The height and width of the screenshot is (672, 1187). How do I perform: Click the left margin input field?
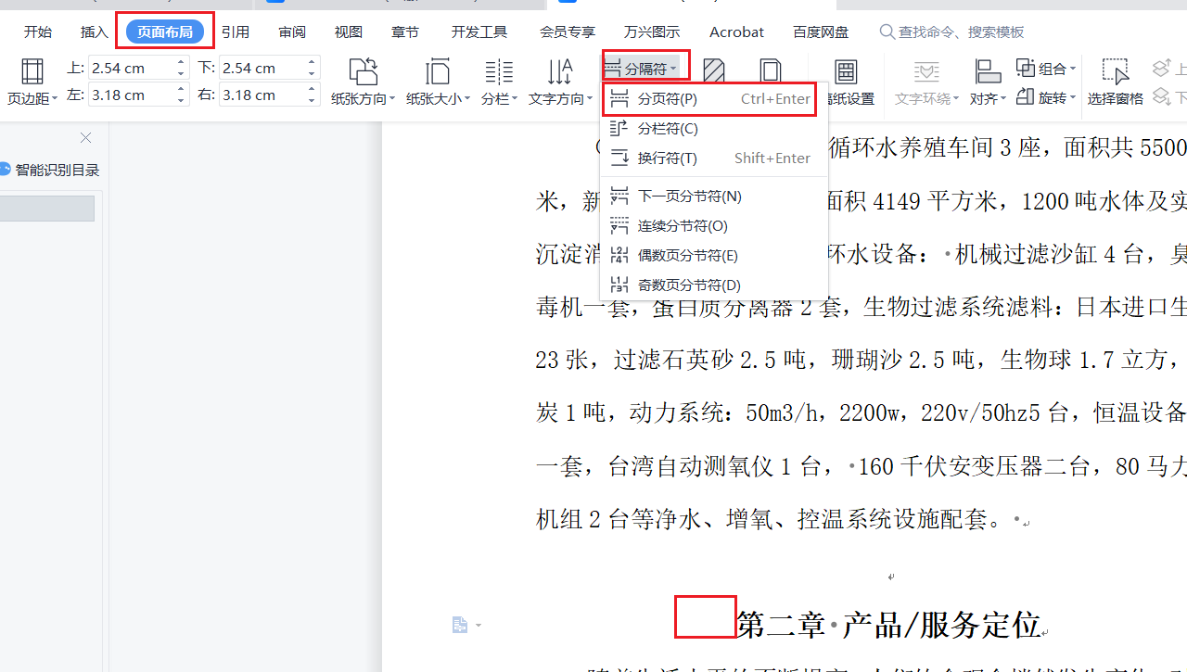click(x=130, y=95)
